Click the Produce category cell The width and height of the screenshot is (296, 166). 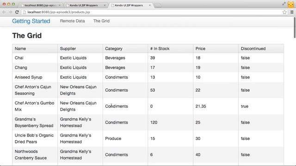pyautogui.click(x=125, y=138)
